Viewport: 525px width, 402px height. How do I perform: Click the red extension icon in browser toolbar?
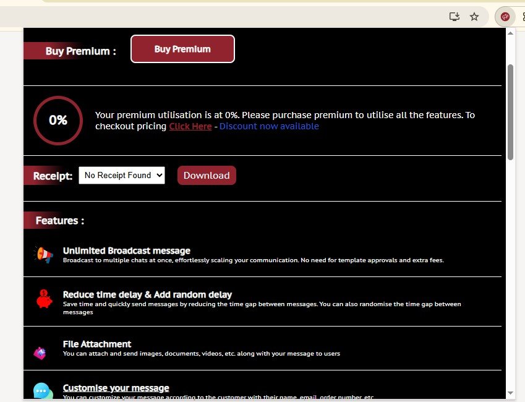tap(505, 17)
